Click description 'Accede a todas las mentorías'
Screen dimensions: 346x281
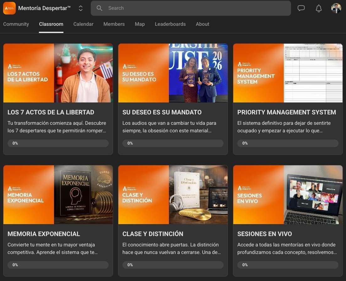click(x=287, y=249)
